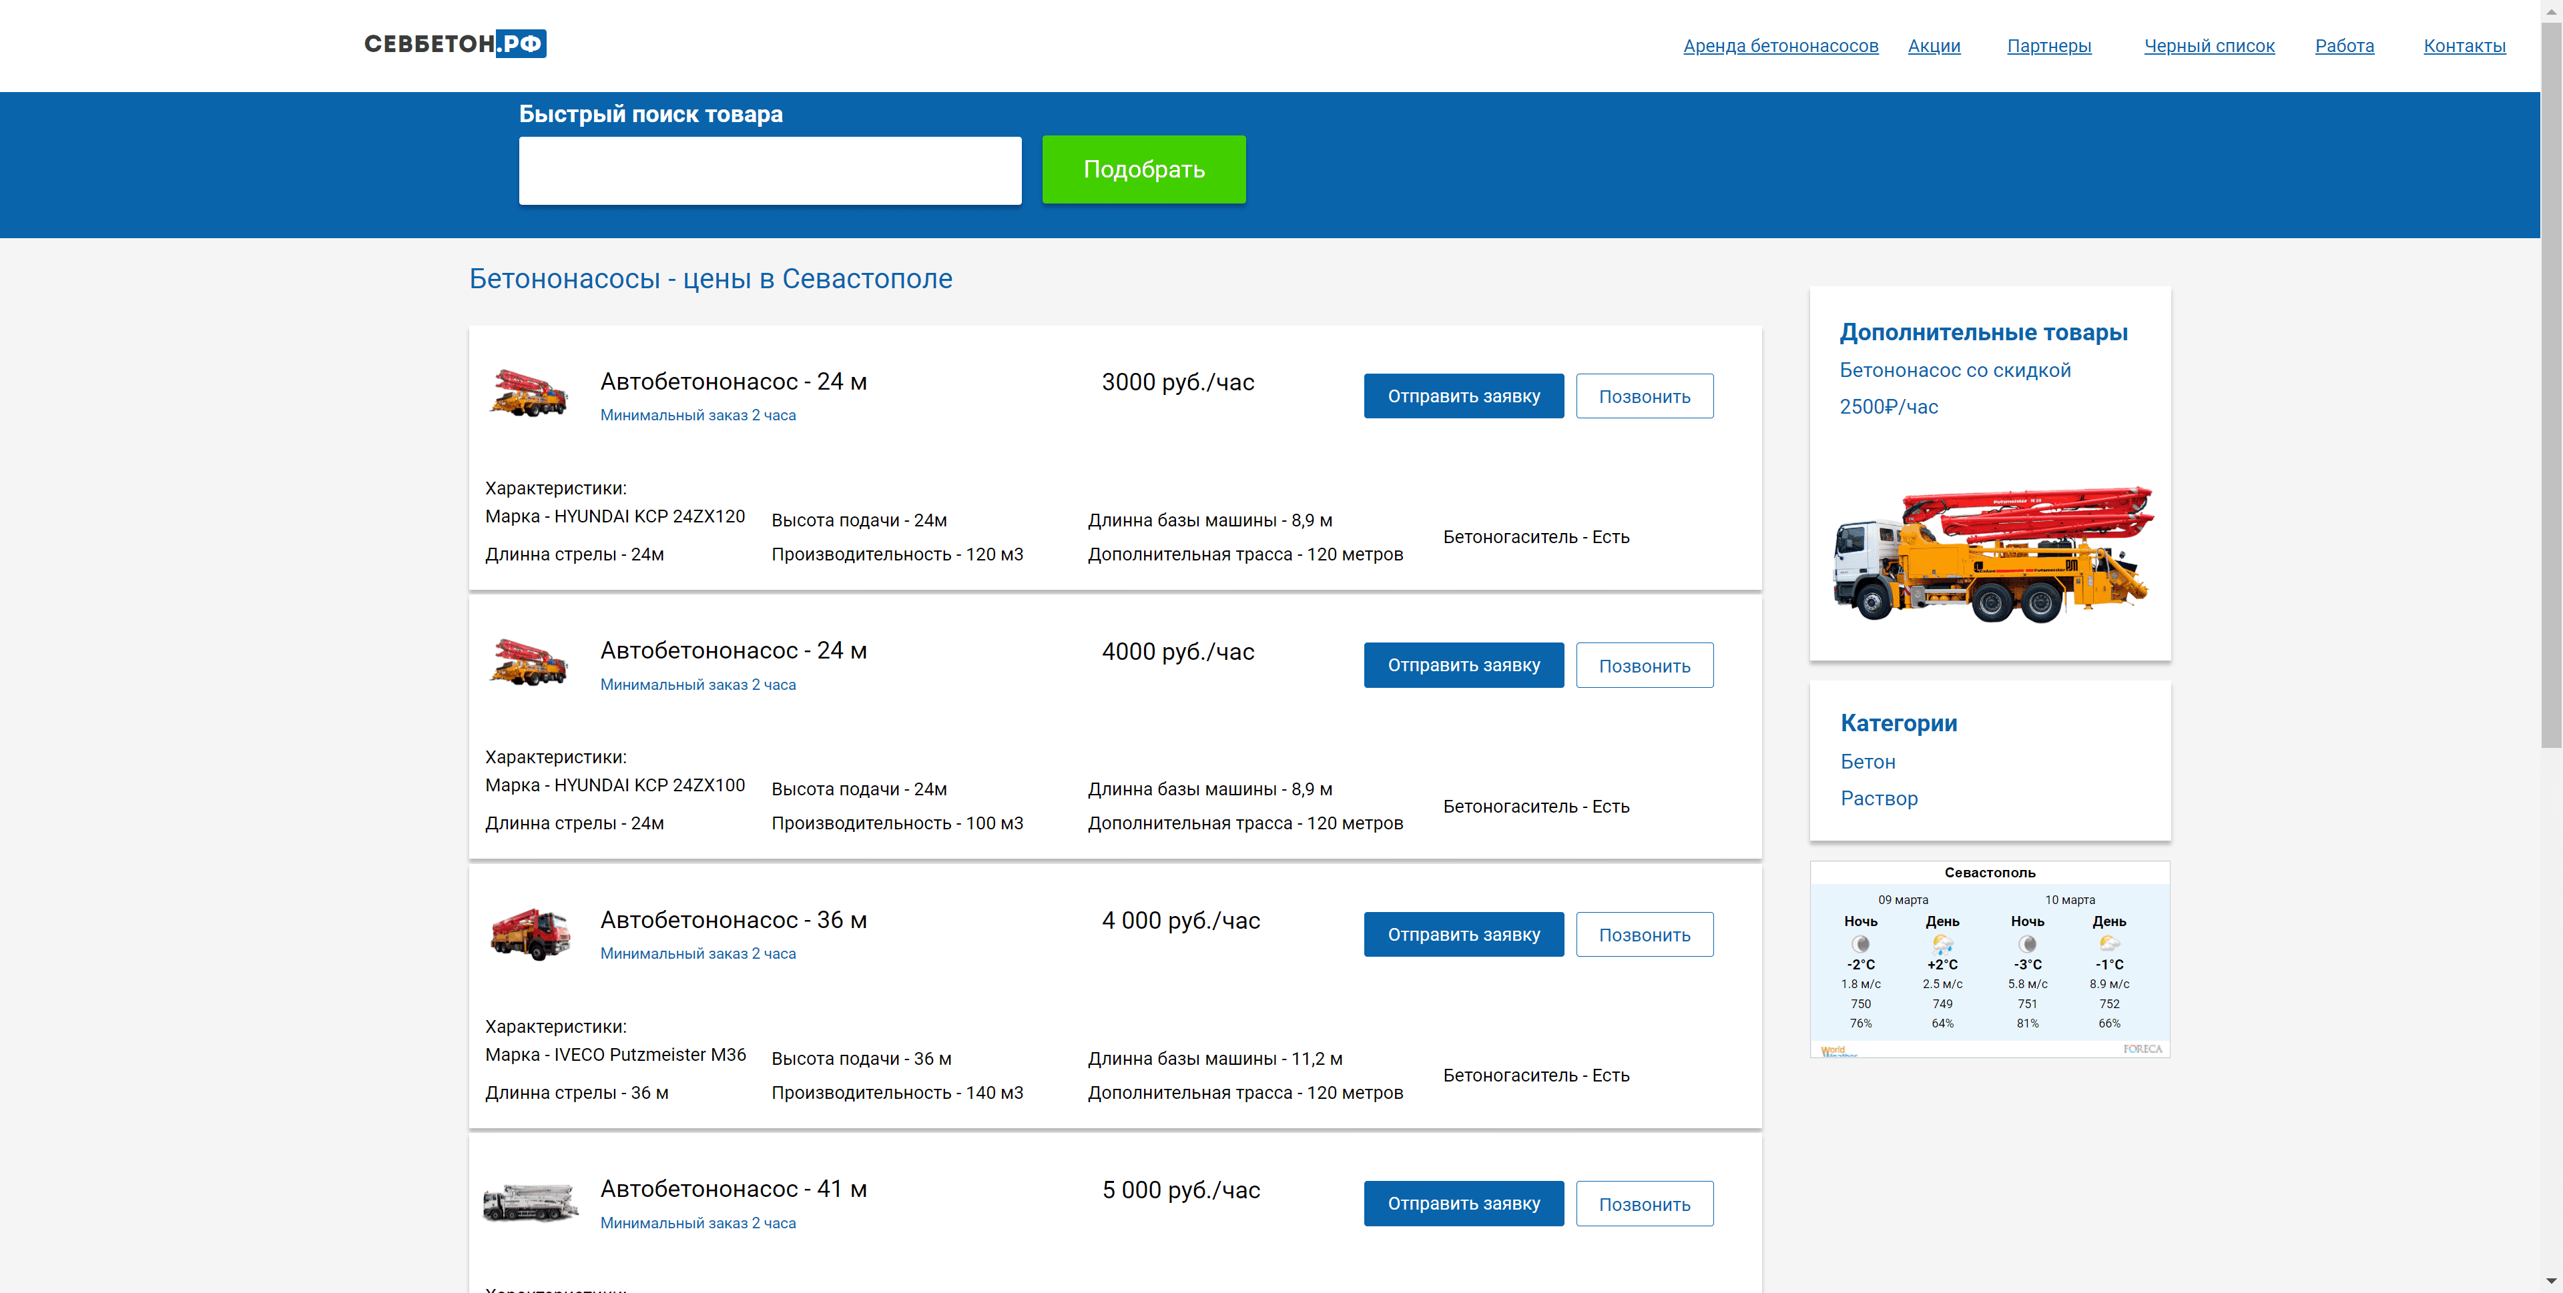Click the 36 м red truck thumbnail

531,934
